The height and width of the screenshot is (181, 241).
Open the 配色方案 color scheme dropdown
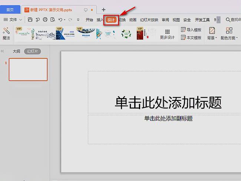point(229,33)
